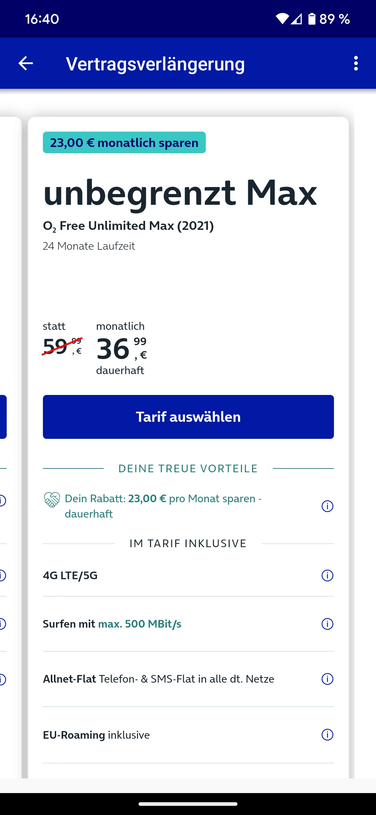Image resolution: width=376 pixels, height=815 pixels.
Task: Tap the battery status icon
Action: point(312,19)
